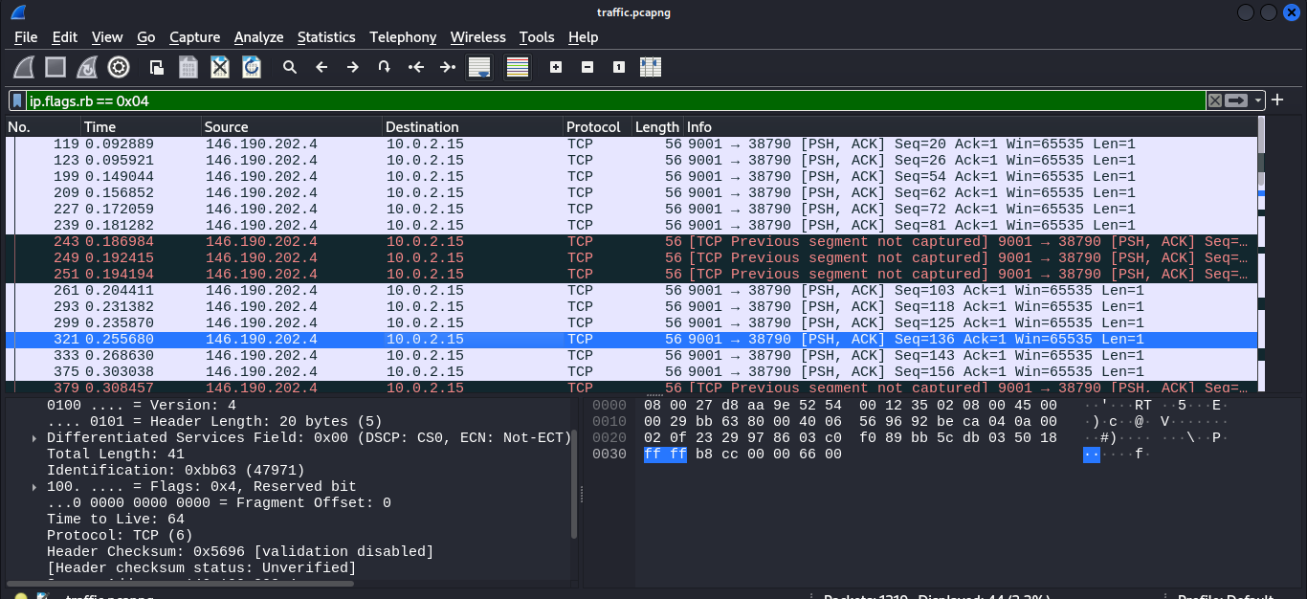Zoom in on the packet list text
Viewport: 1307px width, 599px height.
tap(555, 67)
